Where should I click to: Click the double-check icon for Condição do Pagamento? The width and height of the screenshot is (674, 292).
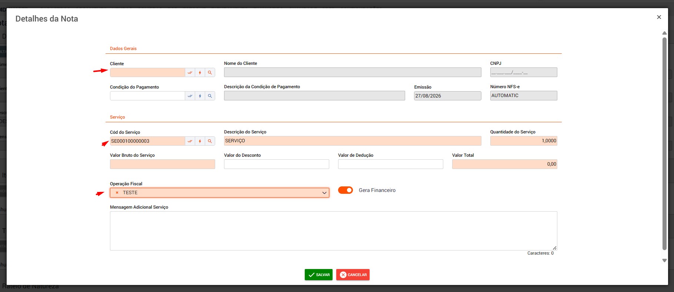[190, 96]
